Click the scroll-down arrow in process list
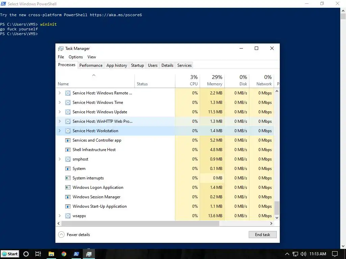Screen dimensions: 346x259 pyautogui.click(x=277, y=218)
